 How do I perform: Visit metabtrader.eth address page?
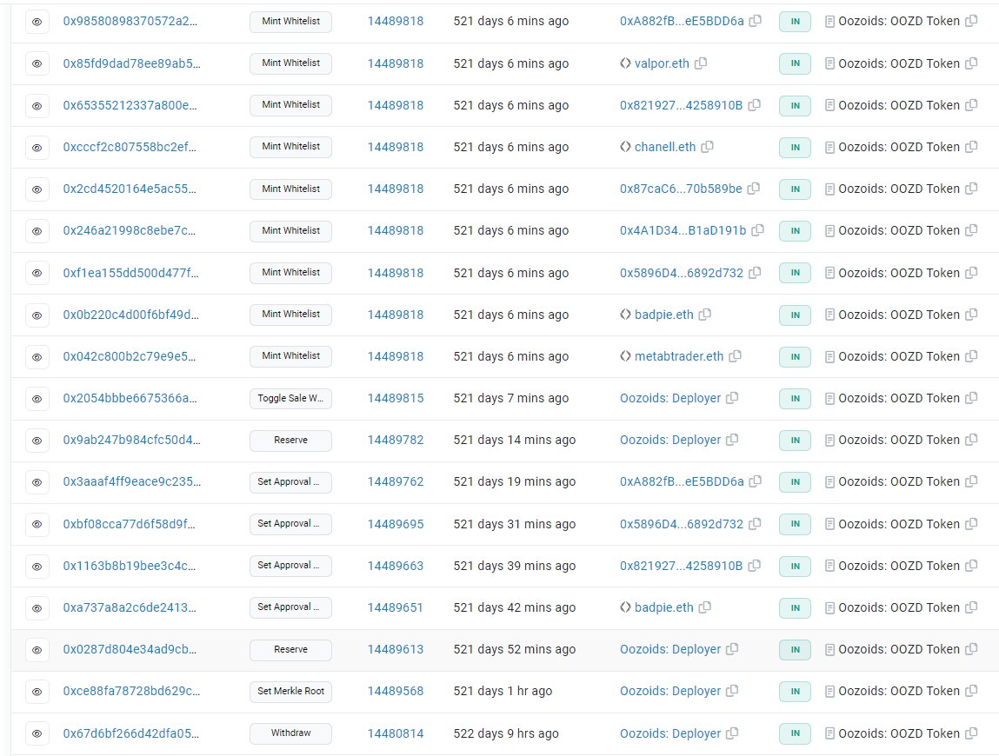[x=679, y=356]
